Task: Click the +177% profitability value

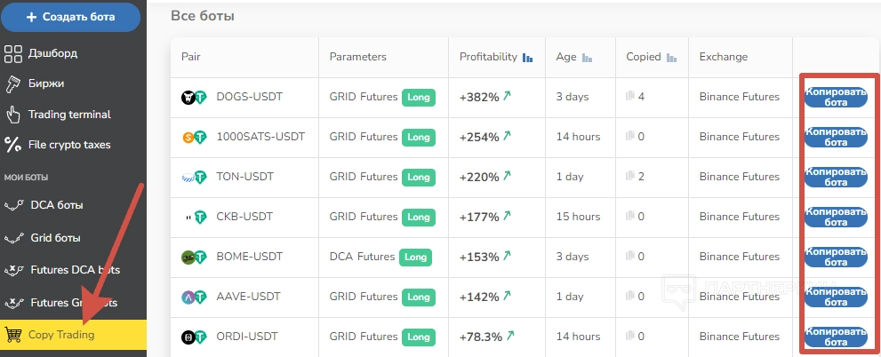Action: click(x=479, y=217)
